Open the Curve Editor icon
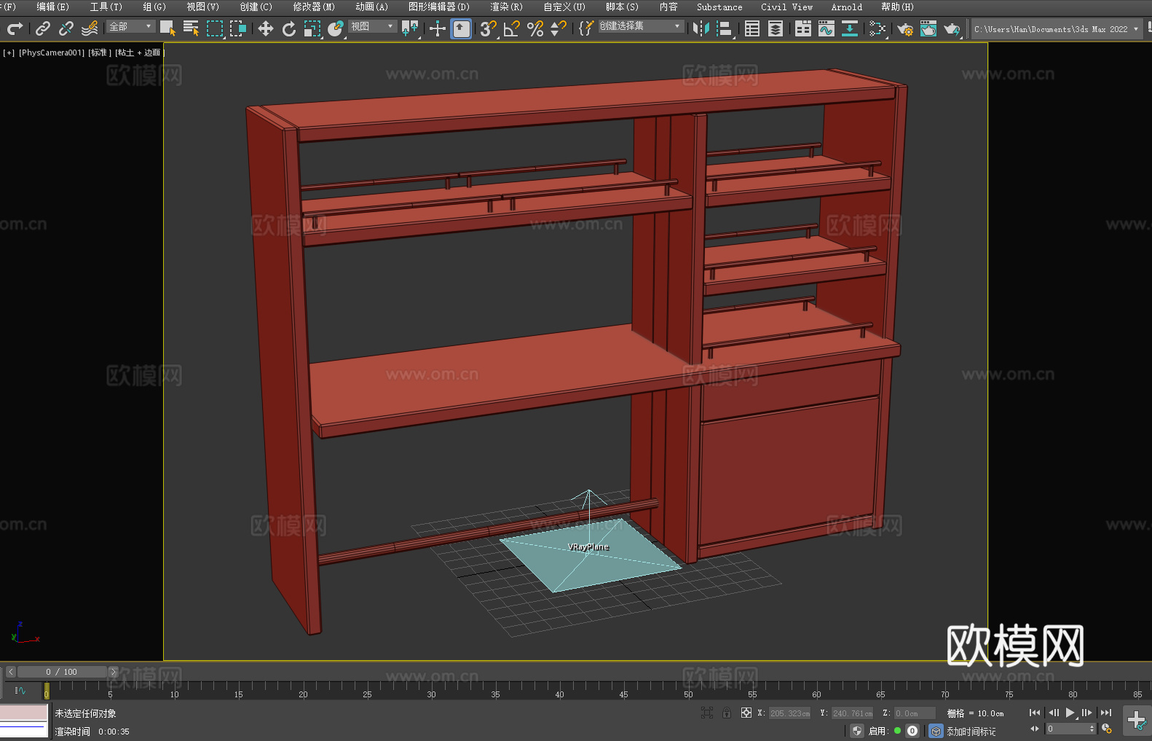Image resolution: width=1152 pixels, height=741 pixels. 826,28
